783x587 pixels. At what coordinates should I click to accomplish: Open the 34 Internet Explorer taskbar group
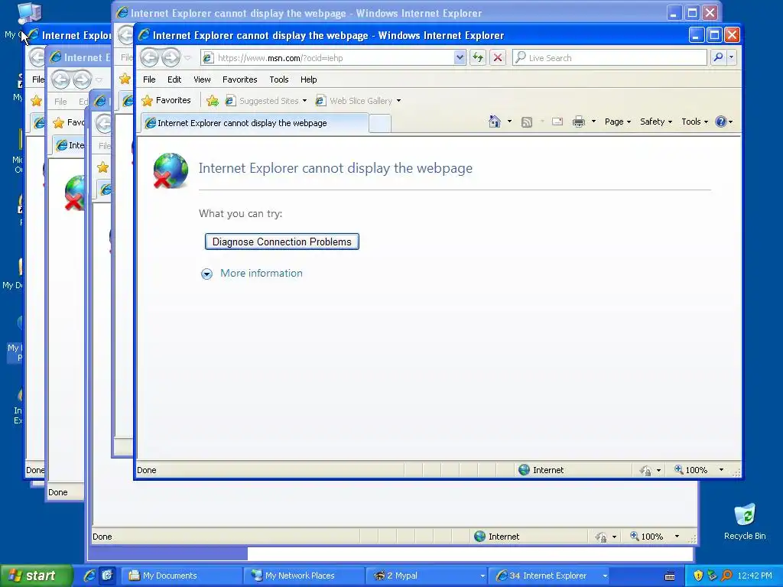pos(549,576)
